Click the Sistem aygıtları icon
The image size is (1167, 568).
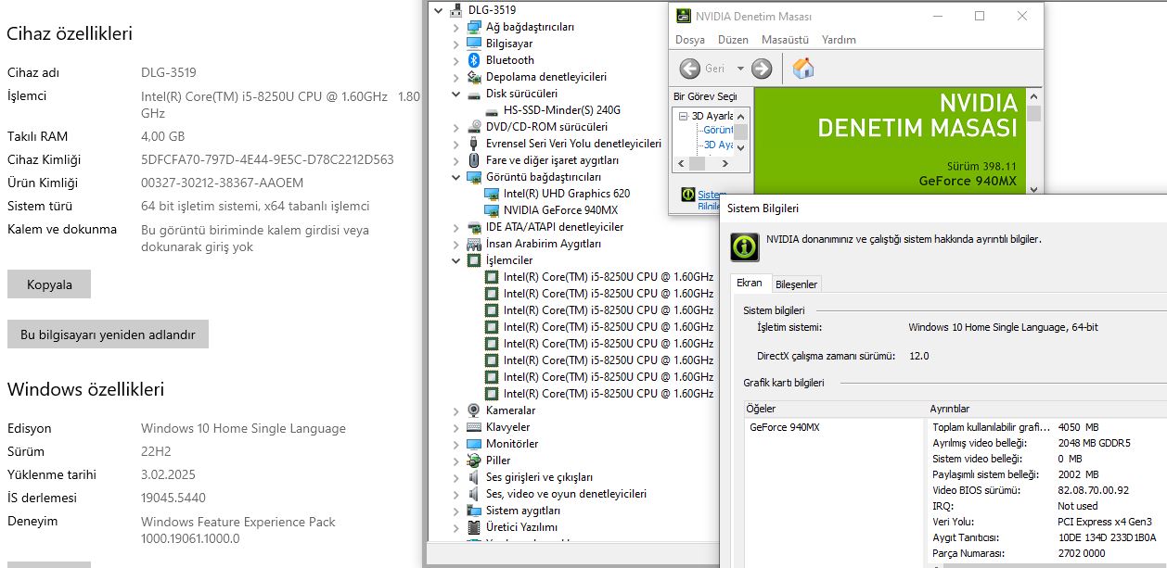(474, 511)
